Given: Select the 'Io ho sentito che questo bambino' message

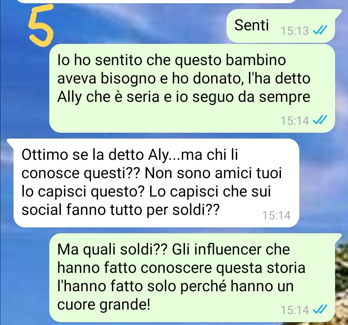Looking at the screenshot, I should click(192, 88).
